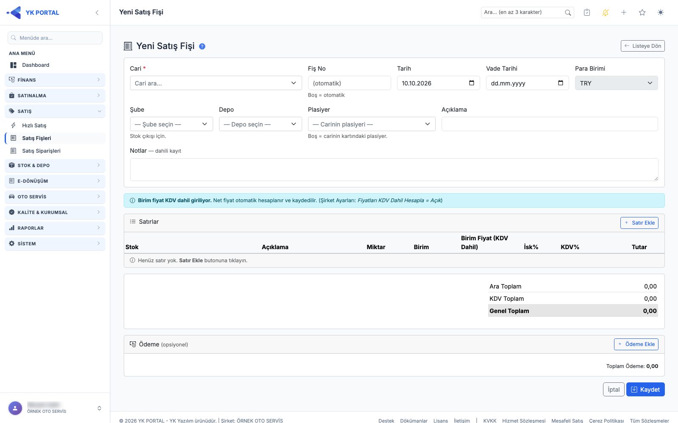
Task: Open the Cari search dropdown
Action: (x=216, y=83)
